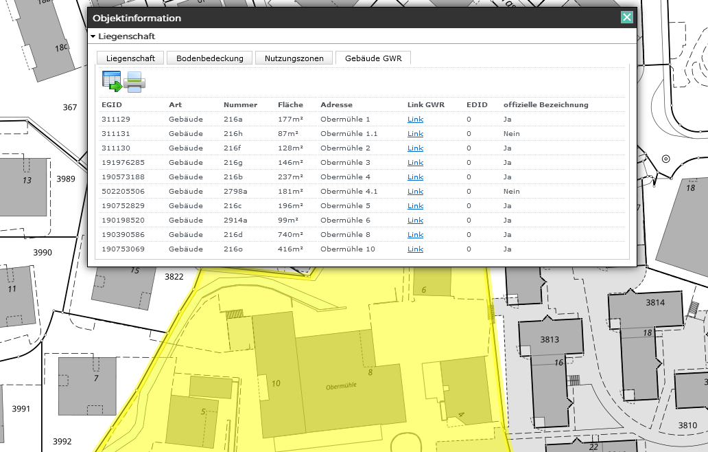
Task: Close the Objektinformation dialog
Action: 626,18
